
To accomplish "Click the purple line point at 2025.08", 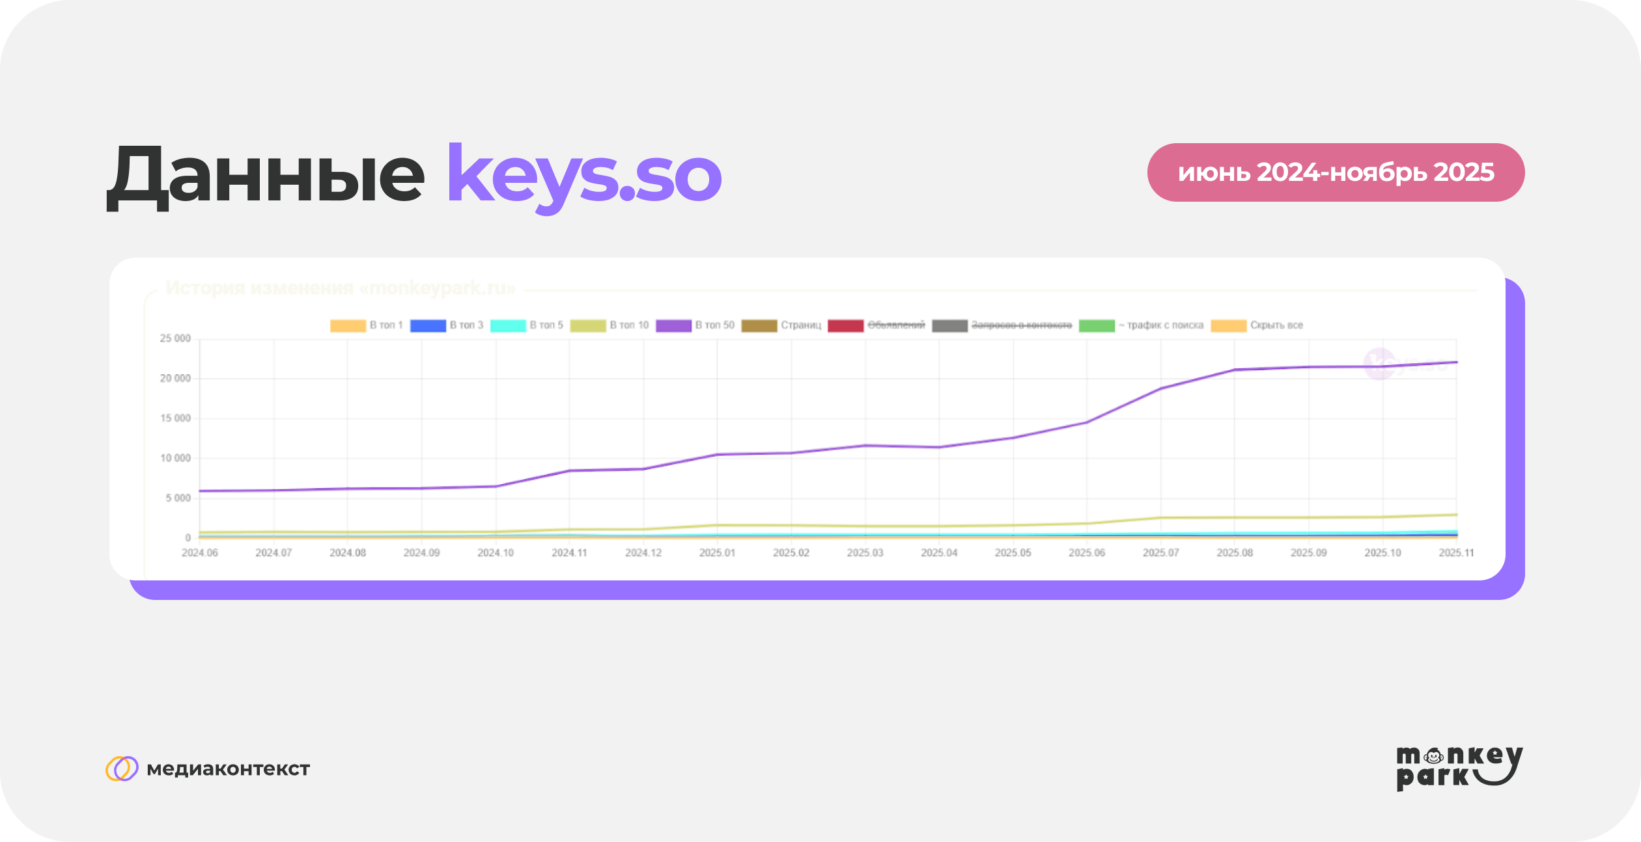I will tap(1234, 370).
